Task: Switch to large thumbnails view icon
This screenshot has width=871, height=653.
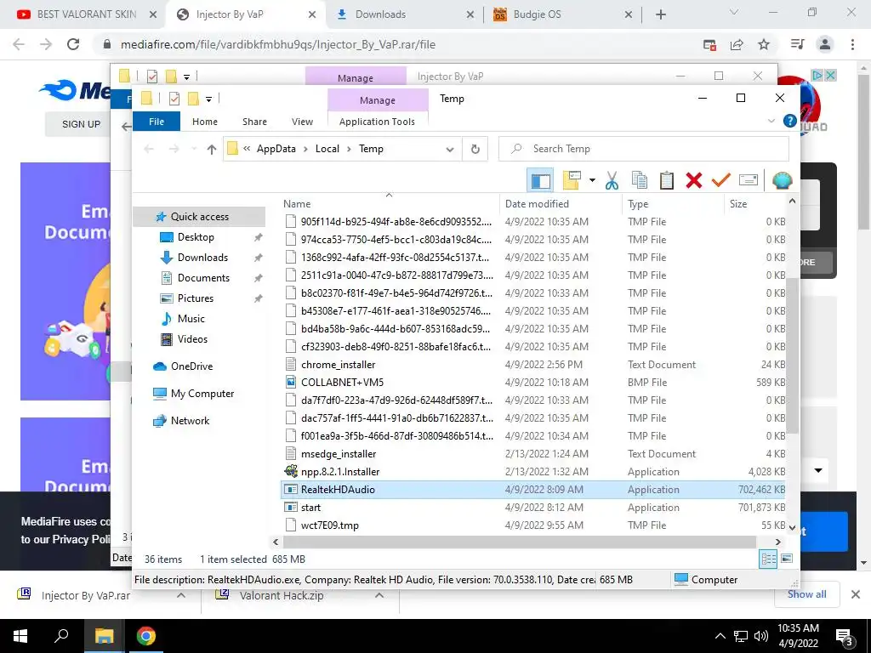Action: coord(787,559)
